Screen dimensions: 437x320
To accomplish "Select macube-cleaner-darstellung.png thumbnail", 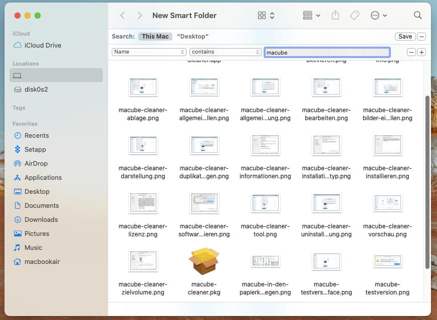I will tap(143, 145).
